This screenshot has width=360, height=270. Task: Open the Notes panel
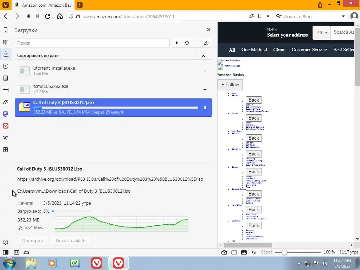pyautogui.click(x=6, y=78)
